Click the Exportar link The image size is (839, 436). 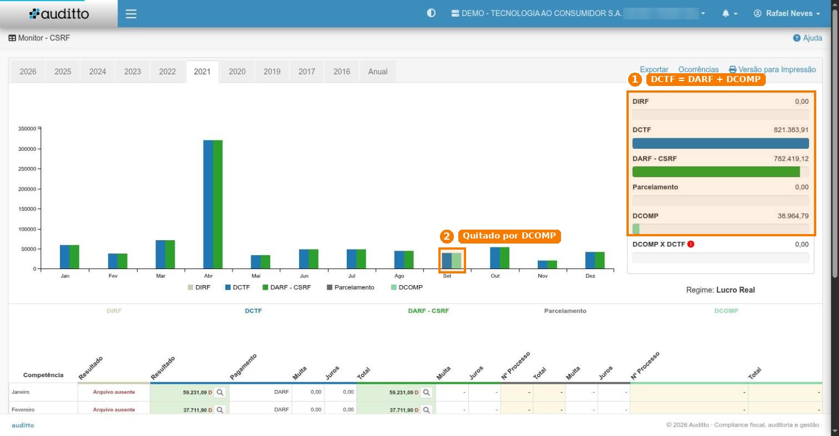(x=654, y=69)
